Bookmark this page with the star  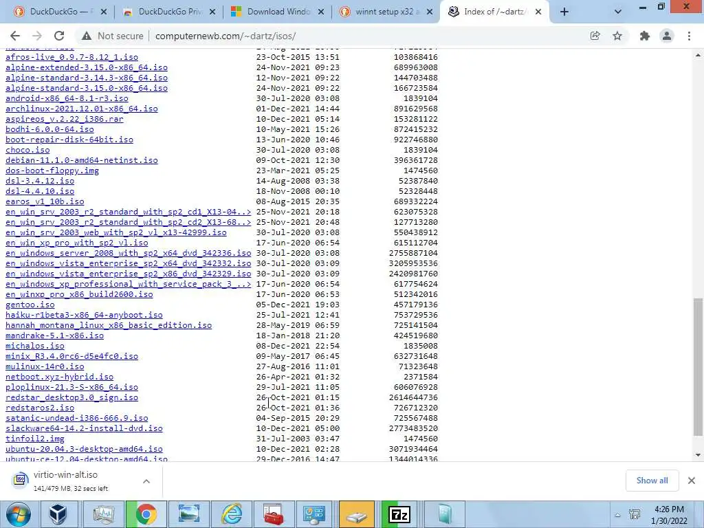617,36
